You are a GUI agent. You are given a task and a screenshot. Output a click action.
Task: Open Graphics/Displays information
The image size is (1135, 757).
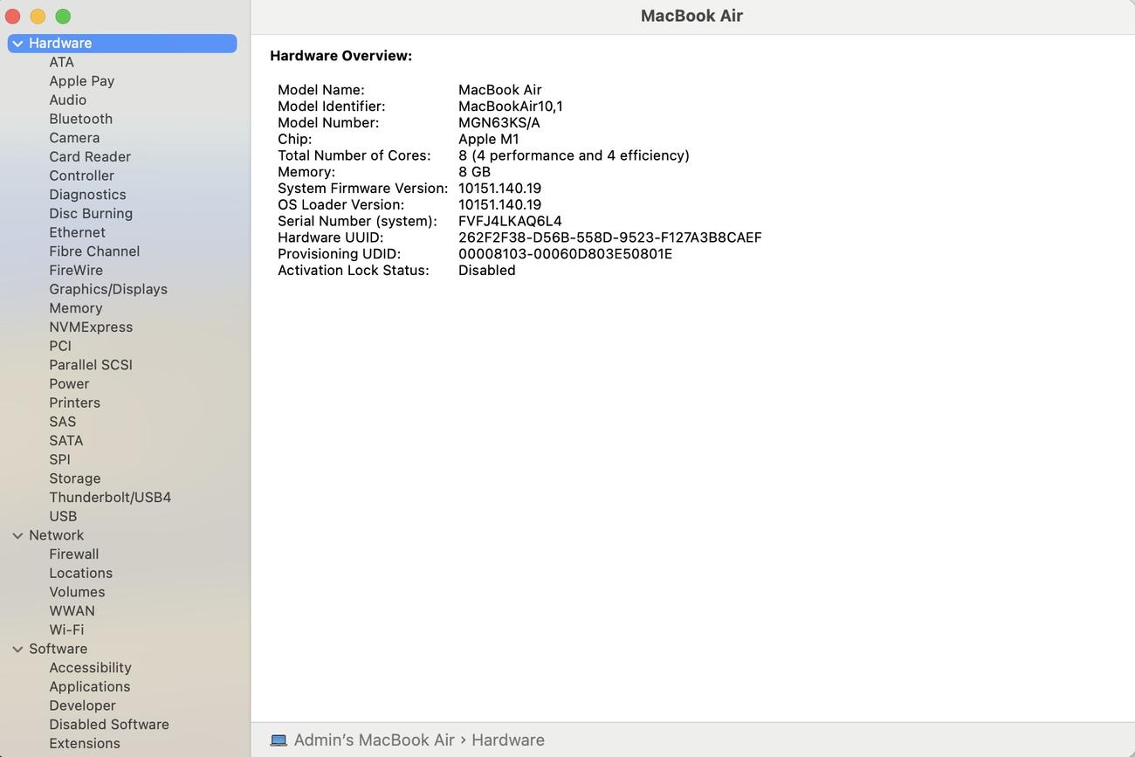tap(108, 289)
